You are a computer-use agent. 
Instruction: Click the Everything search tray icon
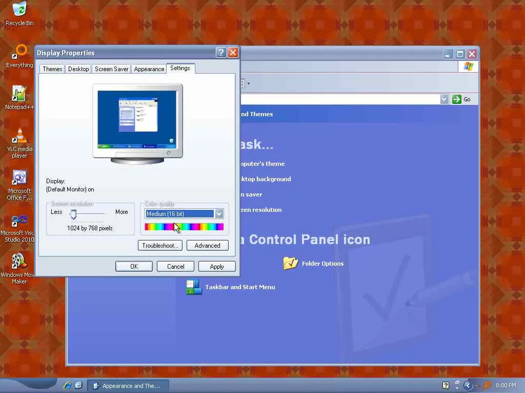[488, 385]
